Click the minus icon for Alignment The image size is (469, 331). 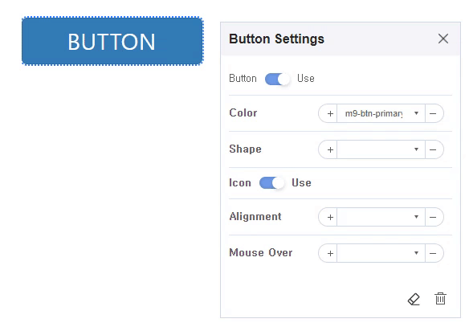point(434,217)
